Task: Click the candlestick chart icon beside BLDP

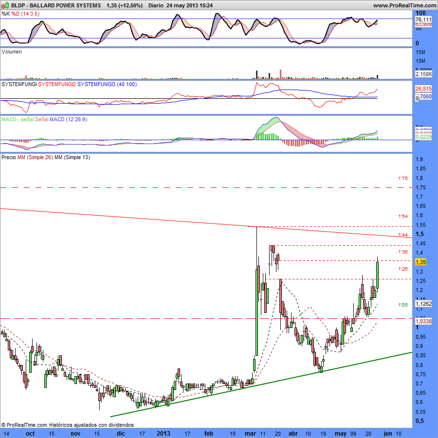Action: [5, 5]
